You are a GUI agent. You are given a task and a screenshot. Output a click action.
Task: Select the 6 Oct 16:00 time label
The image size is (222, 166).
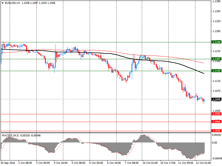click(x=114, y=163)
